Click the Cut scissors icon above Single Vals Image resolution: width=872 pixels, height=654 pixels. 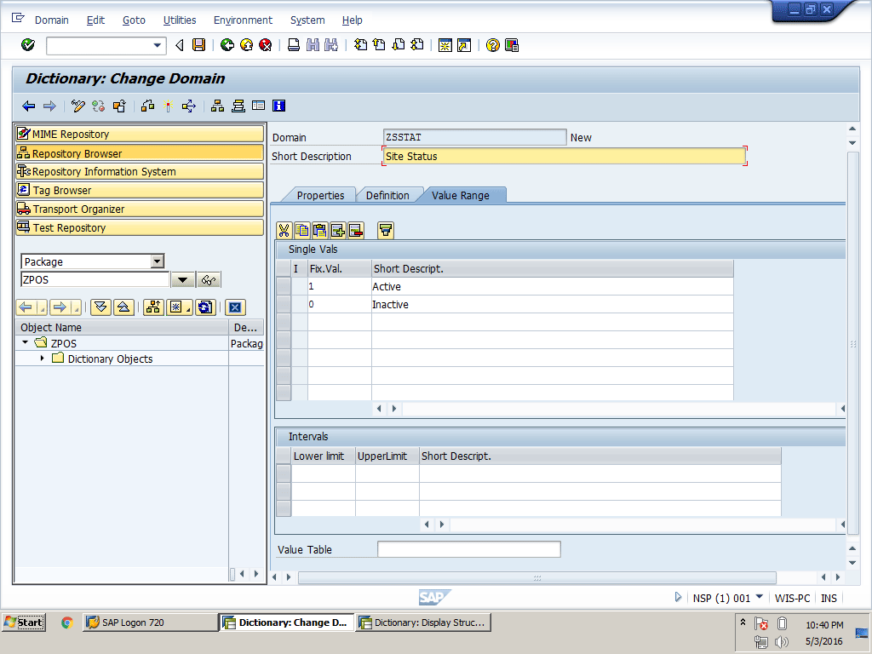click(x=284, y=230)
